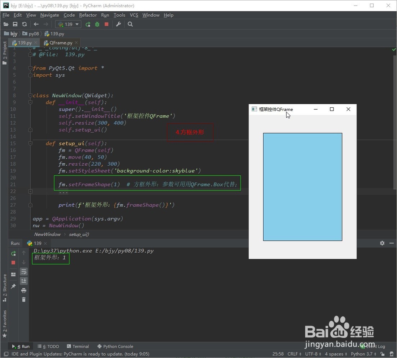Close the 139 run tab

pos(45,244)
